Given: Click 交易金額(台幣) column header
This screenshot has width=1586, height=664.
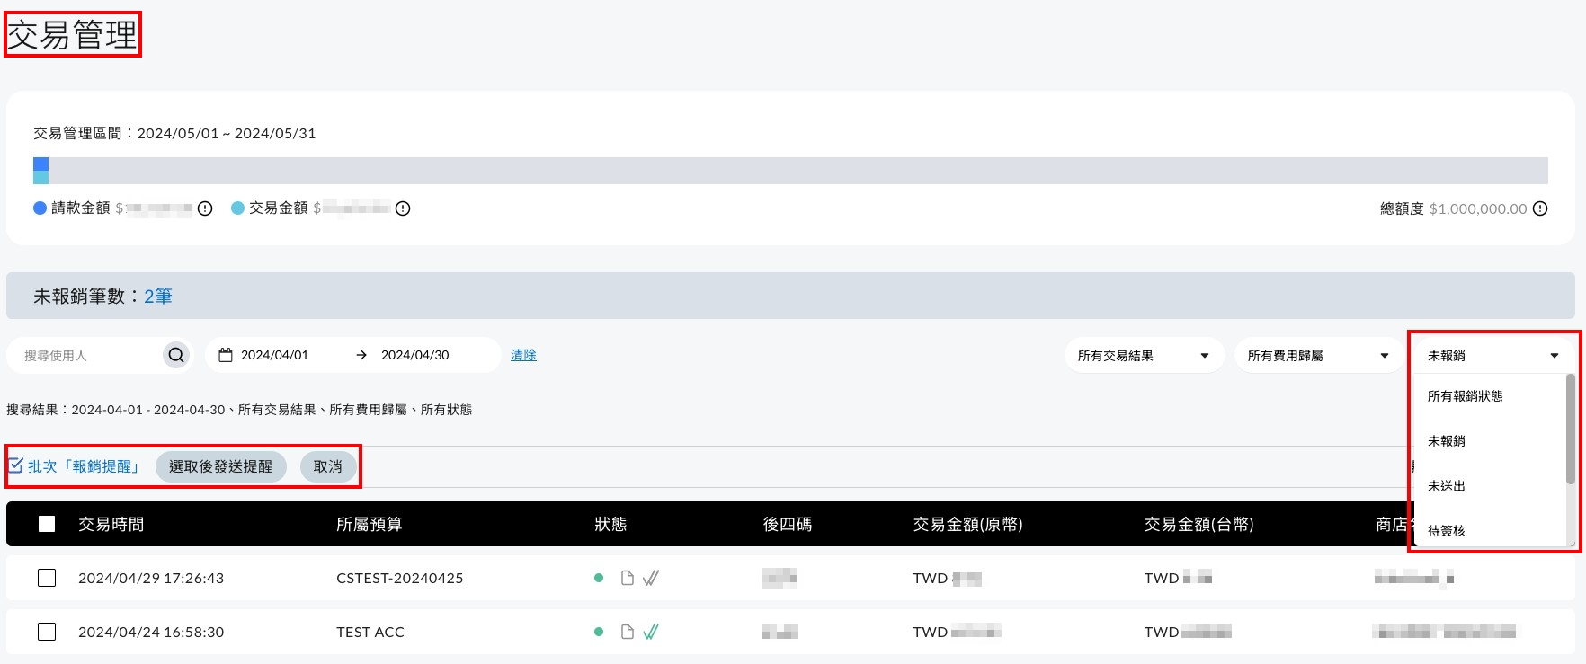Looking at the screenshot, I should pos(1199,524).
